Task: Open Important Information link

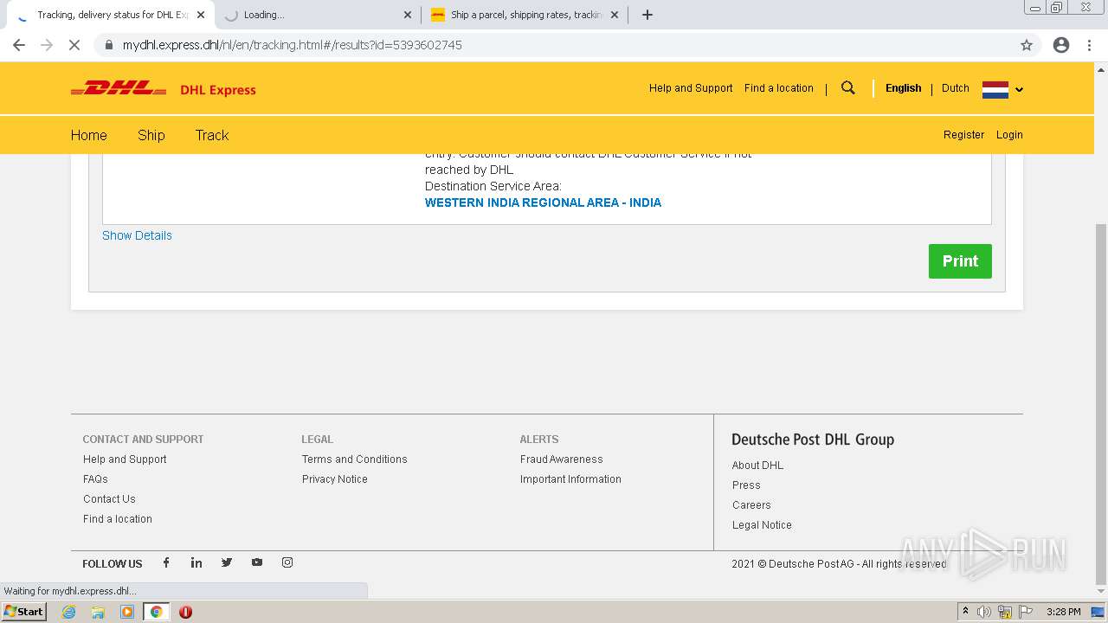Action: tap(570, 479)
